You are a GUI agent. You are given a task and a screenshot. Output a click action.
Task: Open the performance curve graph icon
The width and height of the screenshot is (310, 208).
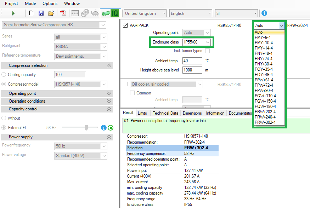[x=95, y=12]
